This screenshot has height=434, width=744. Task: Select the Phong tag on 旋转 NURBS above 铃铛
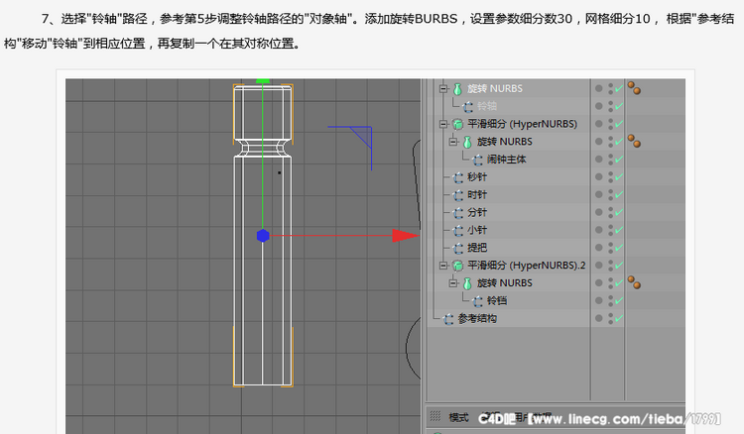click(x=634, y=282)
